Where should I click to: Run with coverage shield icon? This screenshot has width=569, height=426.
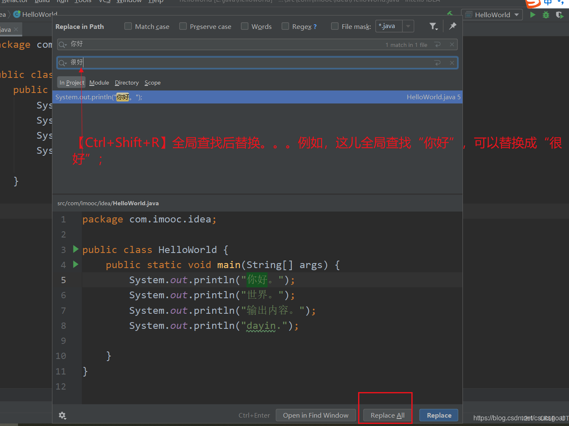click(x=559, y=15)
